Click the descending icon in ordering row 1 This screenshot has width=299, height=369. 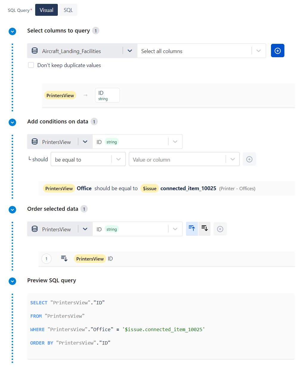[x=64, y=258]
